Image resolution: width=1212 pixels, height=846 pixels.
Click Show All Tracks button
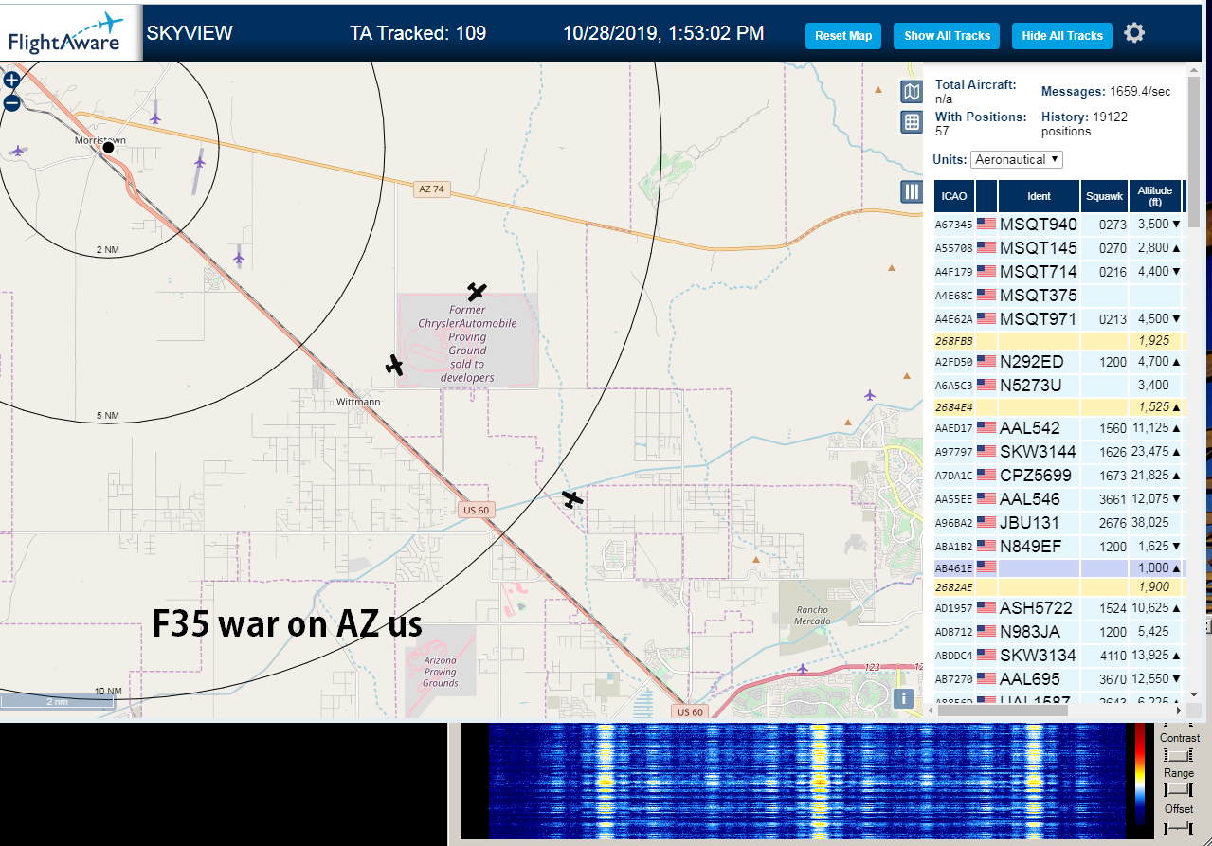click(x=947, y=36)
